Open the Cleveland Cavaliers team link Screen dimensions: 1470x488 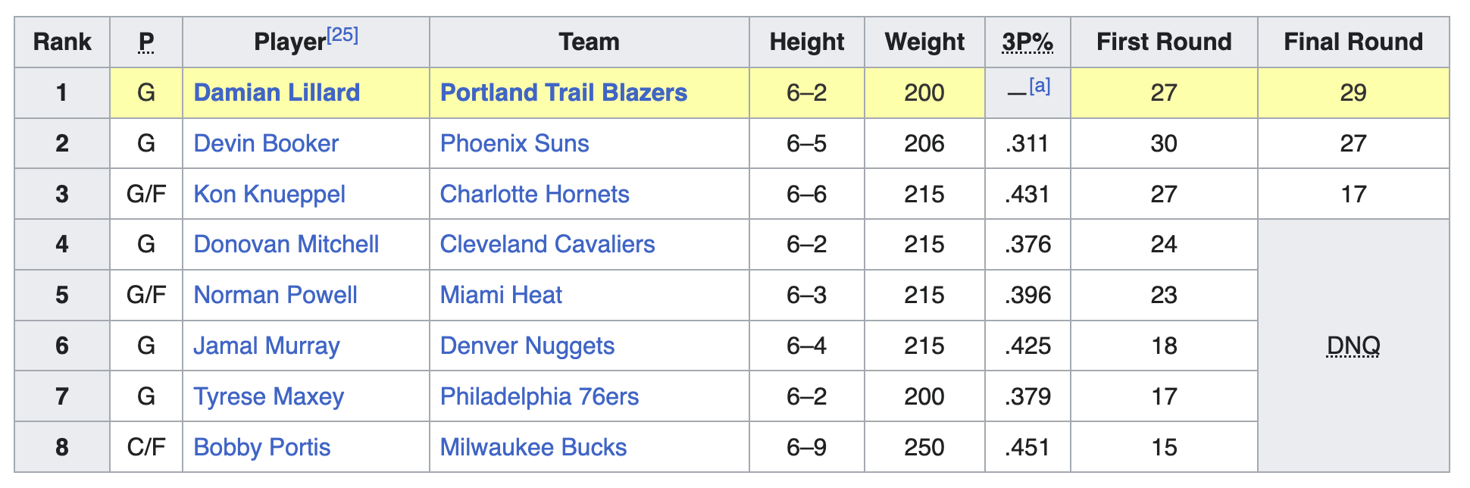point(547,244)
